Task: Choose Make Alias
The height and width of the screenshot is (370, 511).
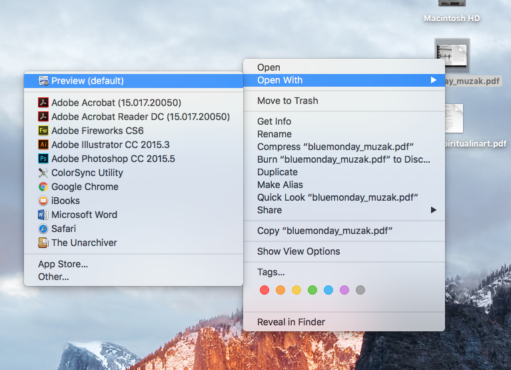Action: [x=344, y=185]
